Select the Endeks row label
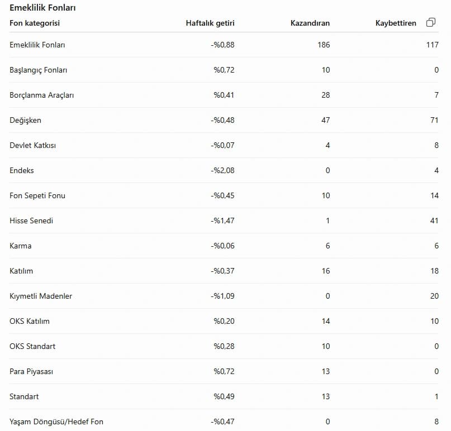The image size is (451, 431). click(x=22, y=170)
